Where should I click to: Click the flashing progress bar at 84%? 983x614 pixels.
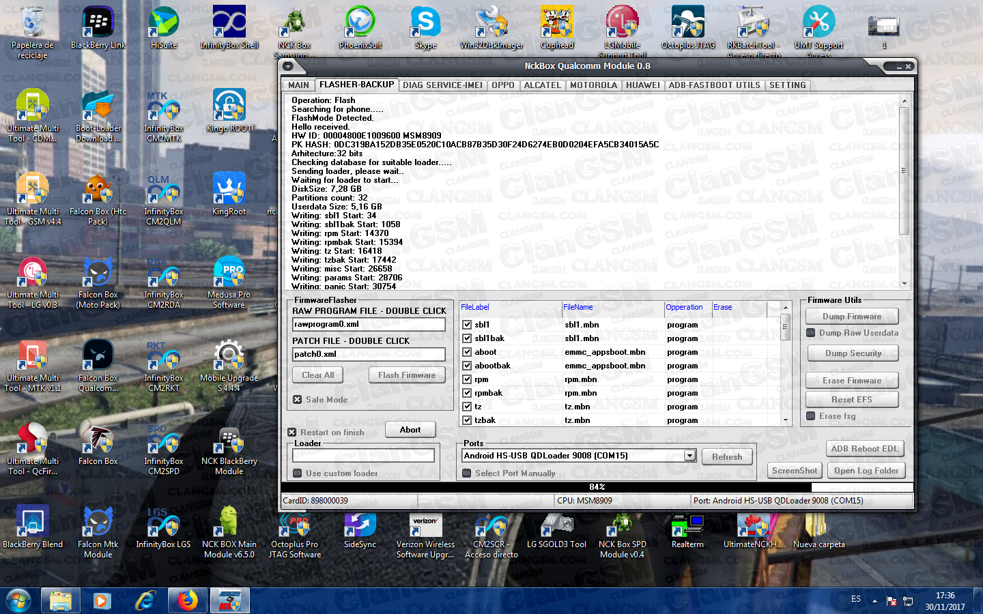point(597,487)
